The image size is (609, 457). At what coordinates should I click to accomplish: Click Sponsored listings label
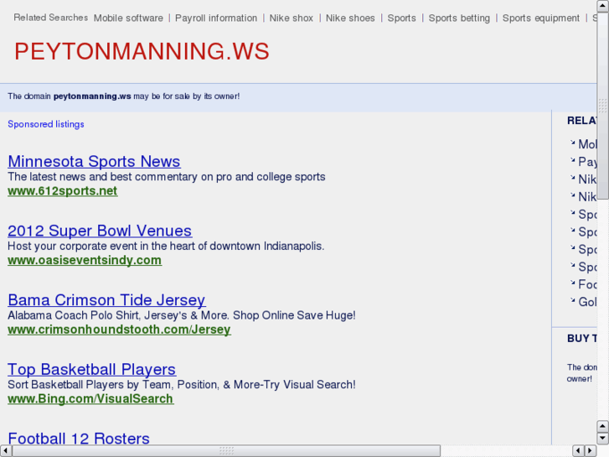(46, 124)
